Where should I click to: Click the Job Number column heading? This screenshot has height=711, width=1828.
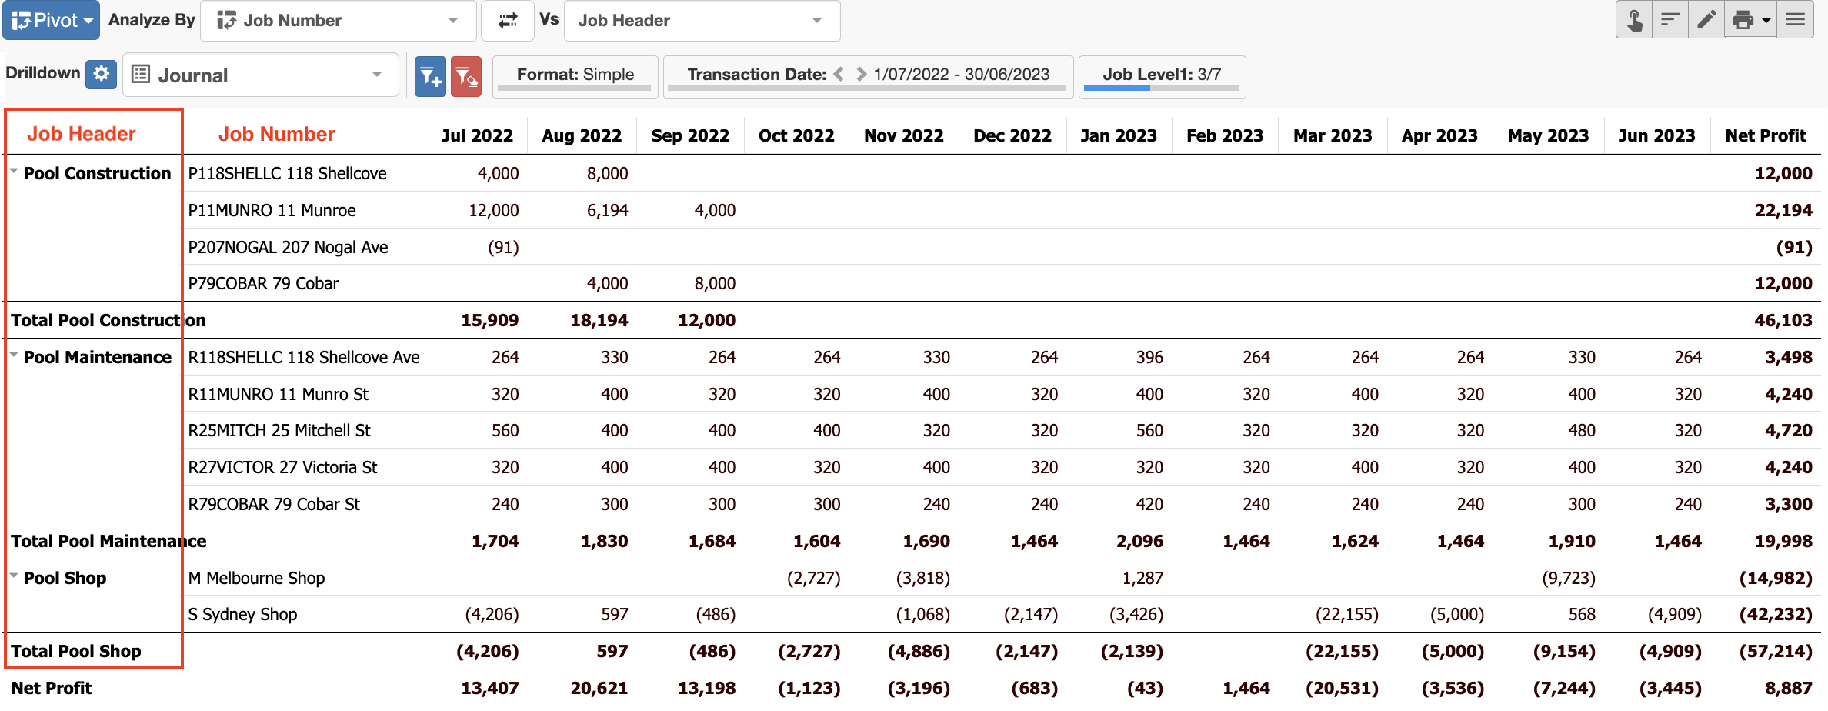pyautogui.click(x=276, y=134)
